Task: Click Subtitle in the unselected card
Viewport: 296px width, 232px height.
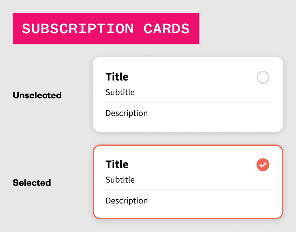Action: [x=120, y=93]
